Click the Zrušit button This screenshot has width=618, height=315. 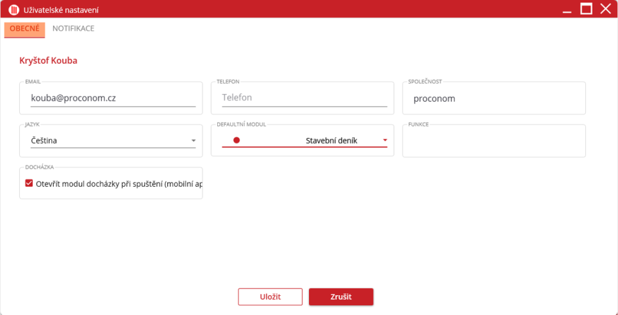click(341, 297)
